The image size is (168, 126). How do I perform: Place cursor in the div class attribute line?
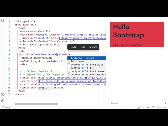[44, 55]
